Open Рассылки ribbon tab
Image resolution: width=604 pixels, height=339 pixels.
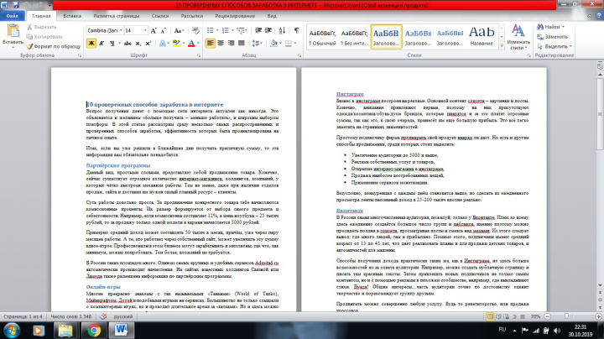point(192,16)
